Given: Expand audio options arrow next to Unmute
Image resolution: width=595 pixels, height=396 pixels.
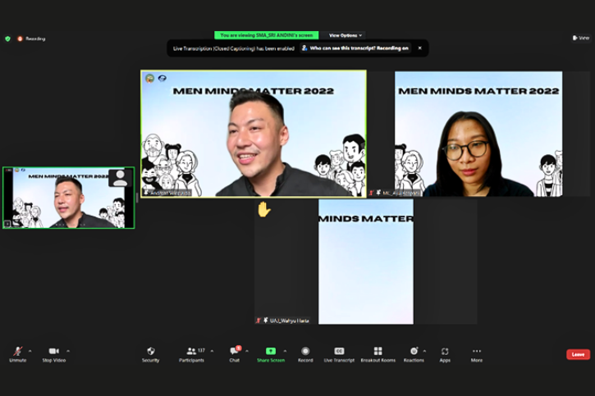Looking at the screenshot, I should 30,351.
